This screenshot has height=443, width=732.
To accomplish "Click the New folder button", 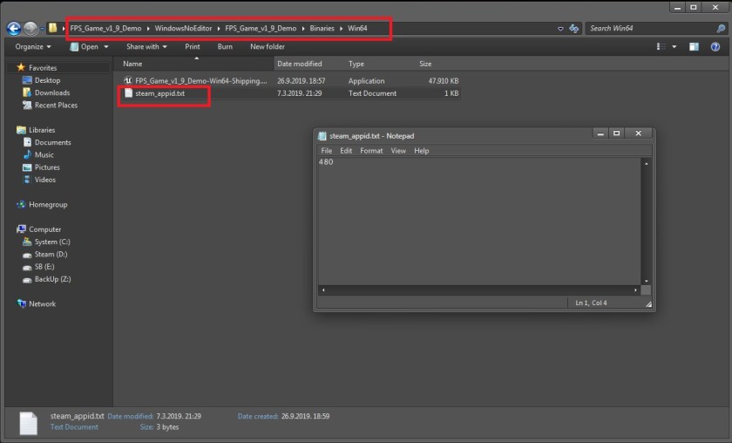I will point(267,46).
